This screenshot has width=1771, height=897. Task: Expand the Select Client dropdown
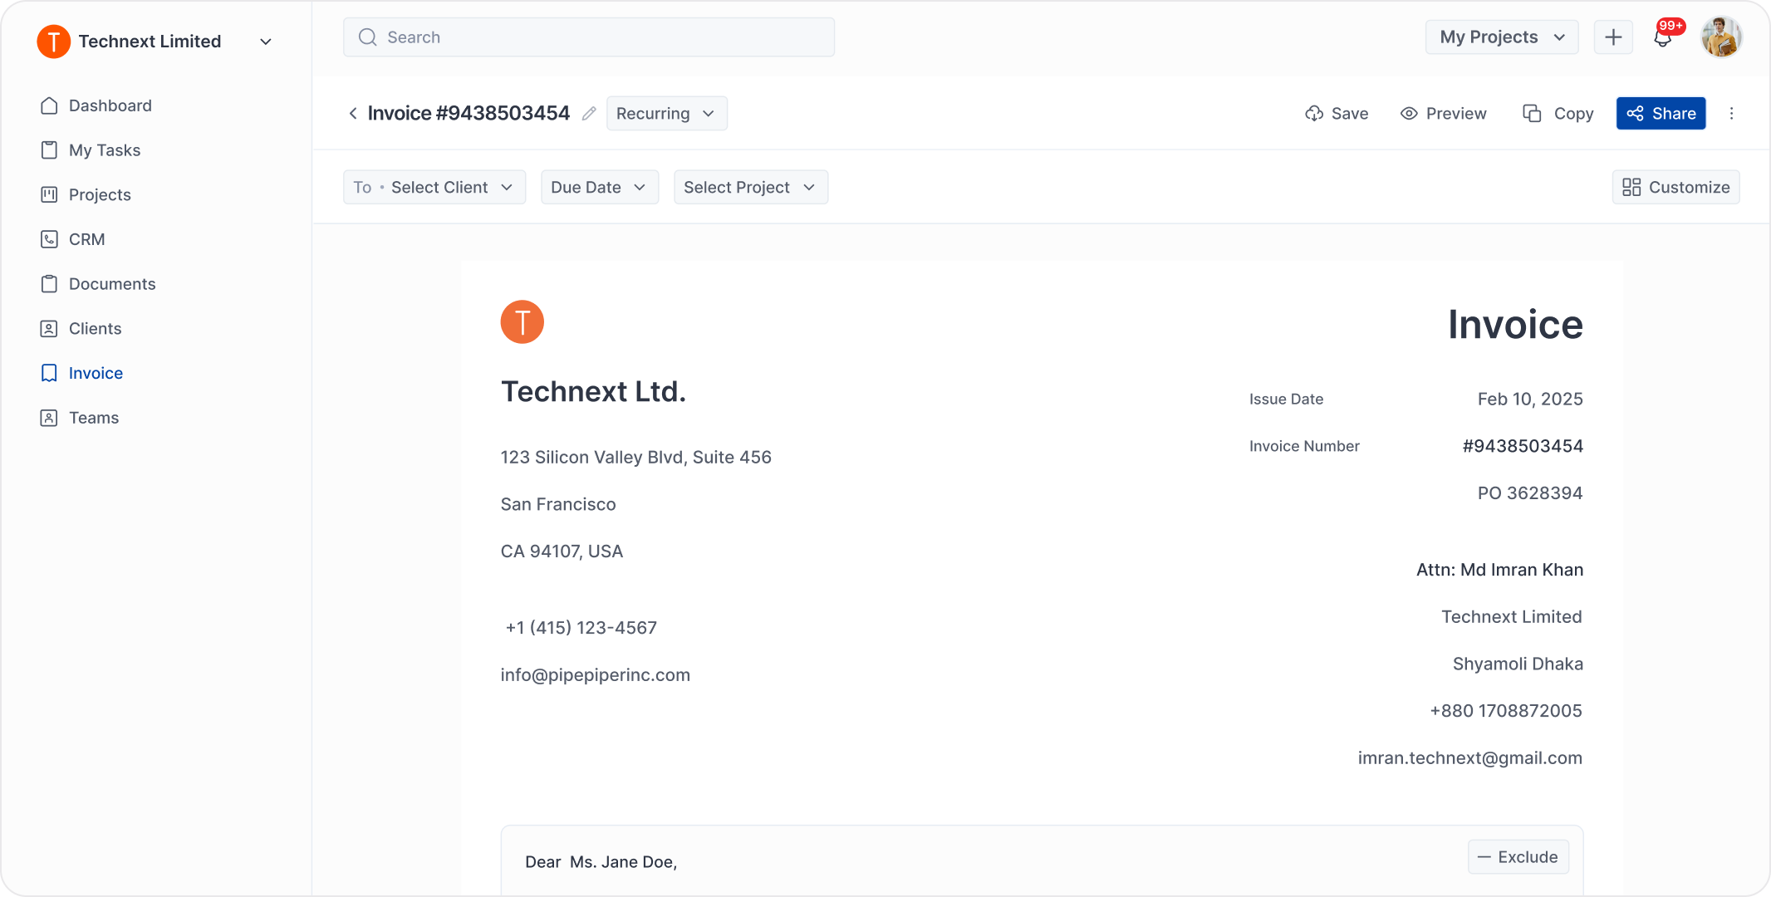pos(434,188)
